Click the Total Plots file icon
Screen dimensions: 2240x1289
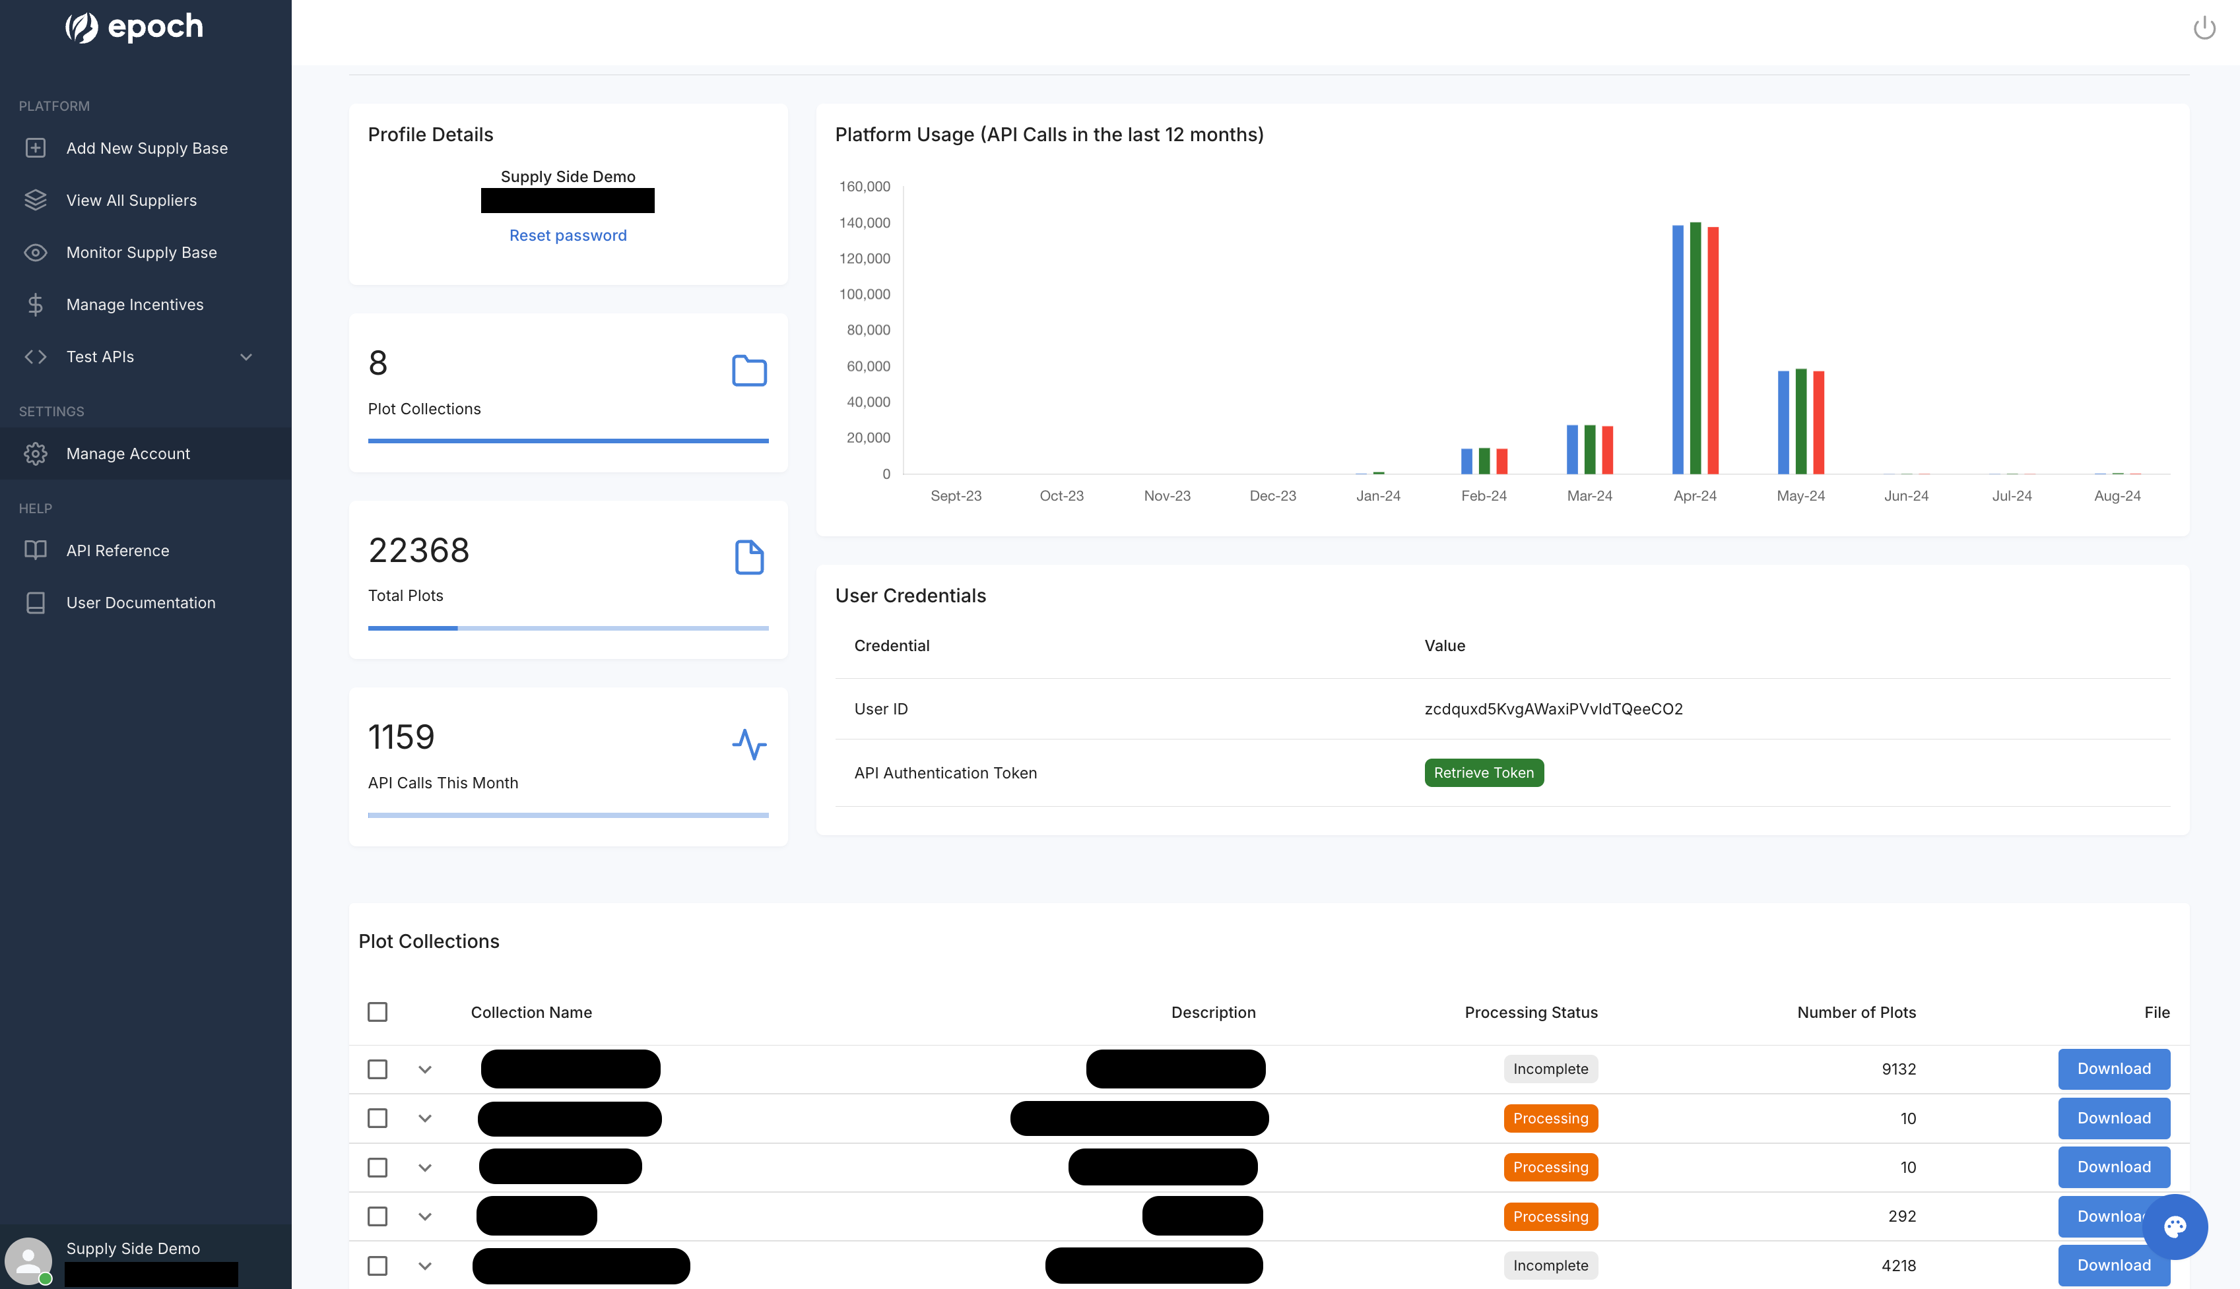(x=748, y=557)
